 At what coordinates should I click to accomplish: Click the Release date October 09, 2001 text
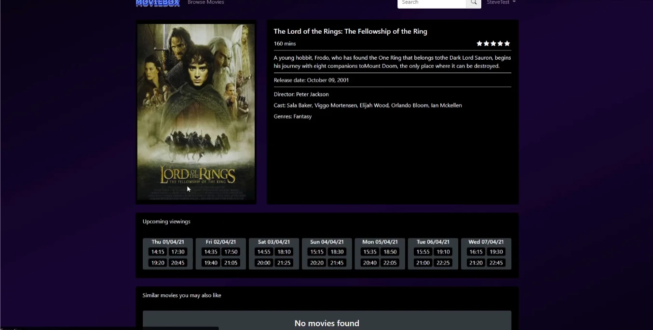[x=311, y=80]
